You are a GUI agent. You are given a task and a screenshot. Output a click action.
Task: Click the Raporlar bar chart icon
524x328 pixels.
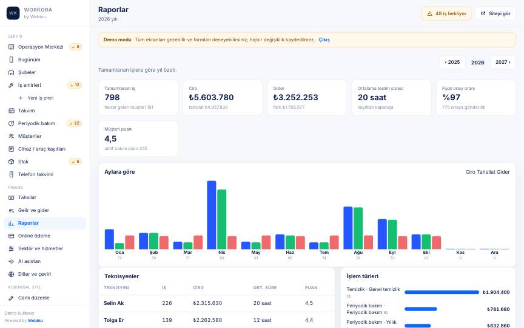click(11, 223)
